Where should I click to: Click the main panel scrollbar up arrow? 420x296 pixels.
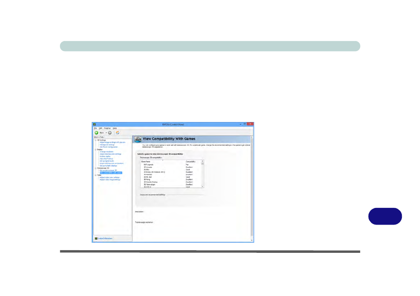[x=252, y=137]
